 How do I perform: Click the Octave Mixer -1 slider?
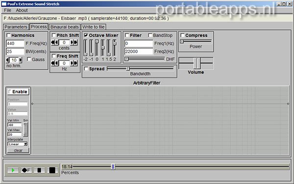91,48
